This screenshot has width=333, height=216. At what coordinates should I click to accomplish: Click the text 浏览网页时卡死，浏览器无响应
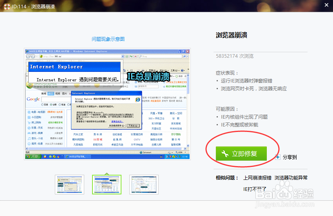tap(254, 89)
